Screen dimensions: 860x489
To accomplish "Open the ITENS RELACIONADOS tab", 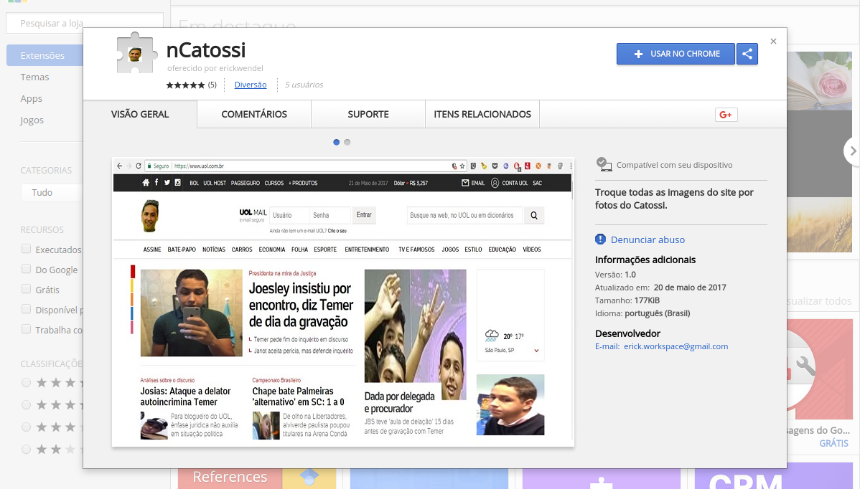I will (x=482, y=114).
